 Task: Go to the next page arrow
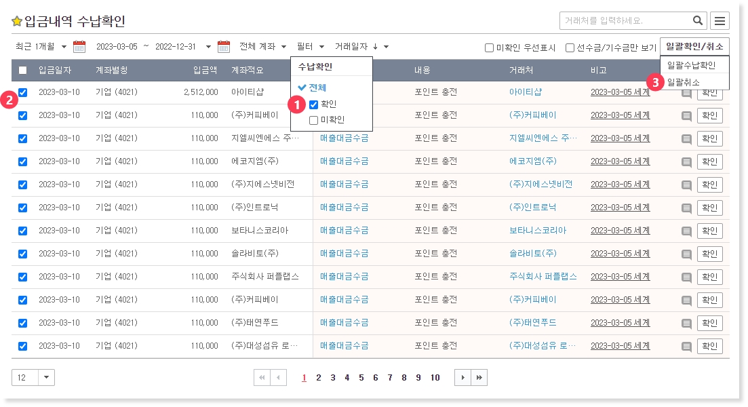click(462, 378)
